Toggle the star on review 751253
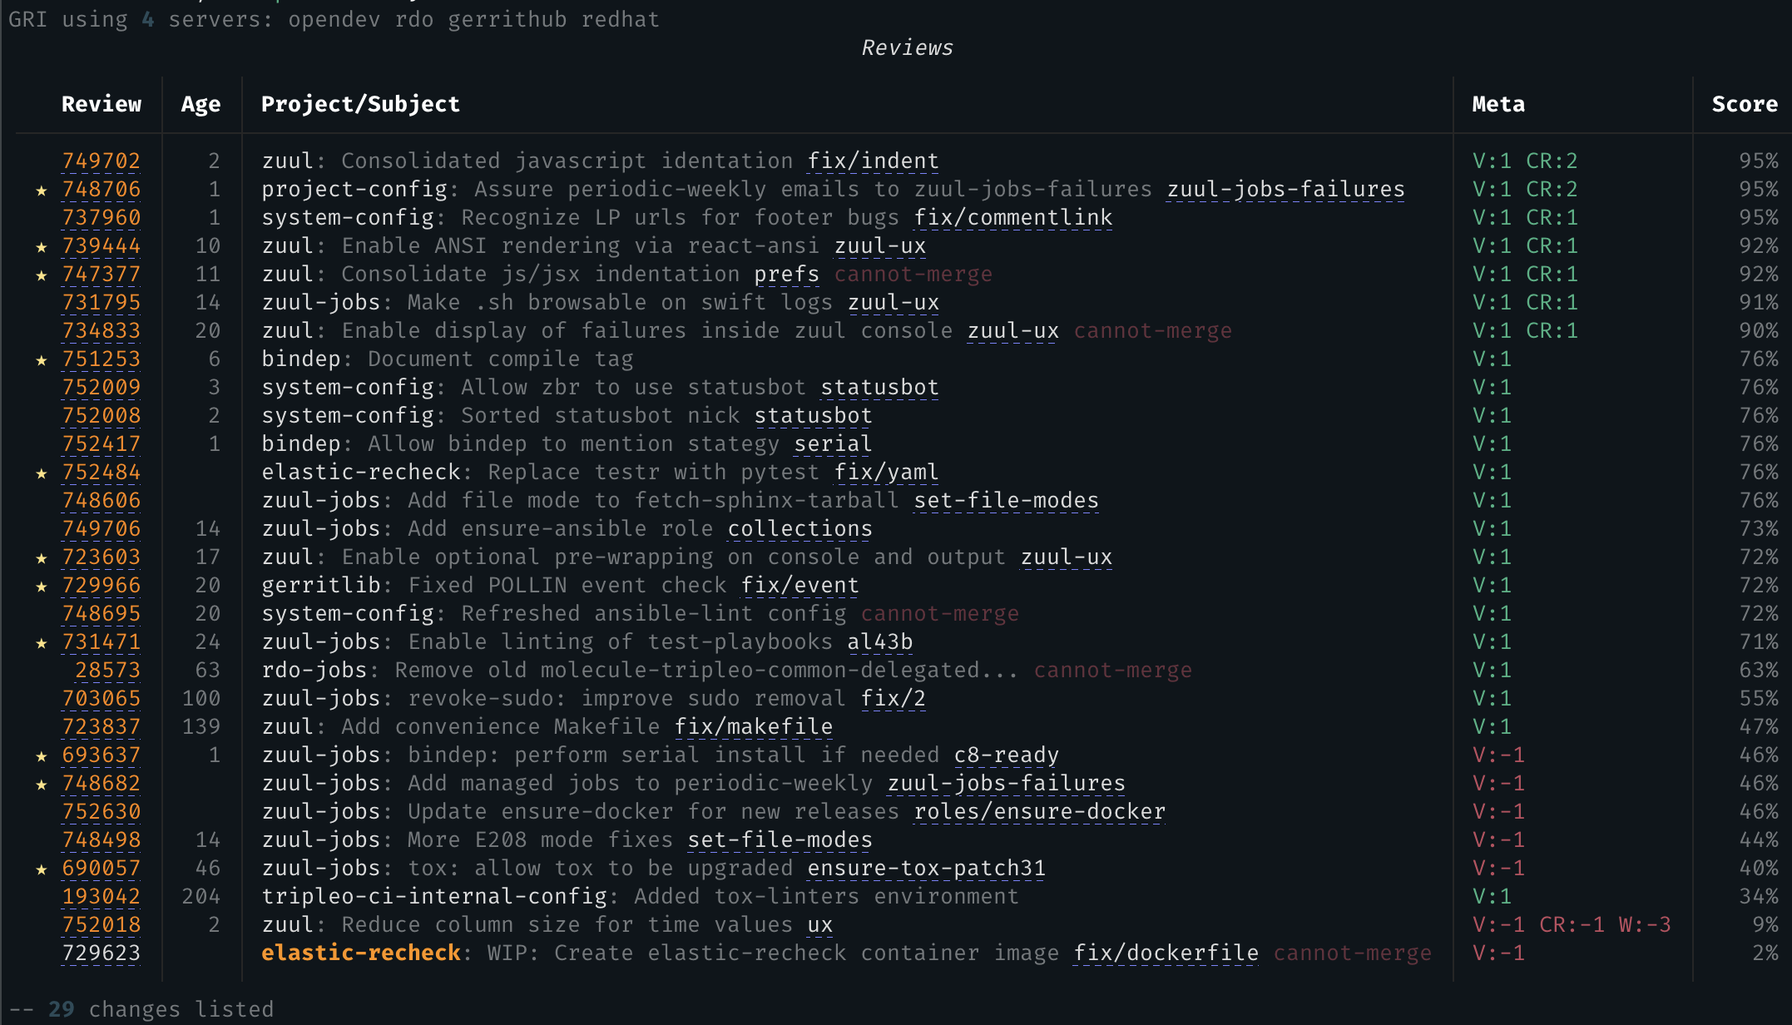The image size is (1792, 1025). 41,359
